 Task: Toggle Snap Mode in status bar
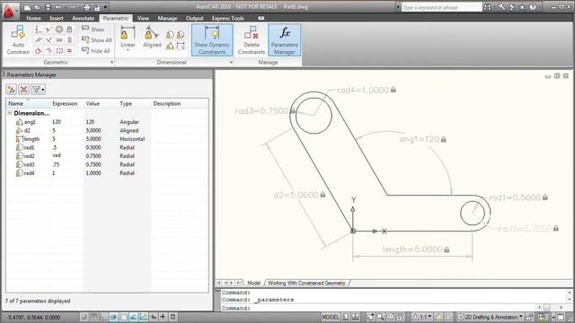tap(84, 317)
